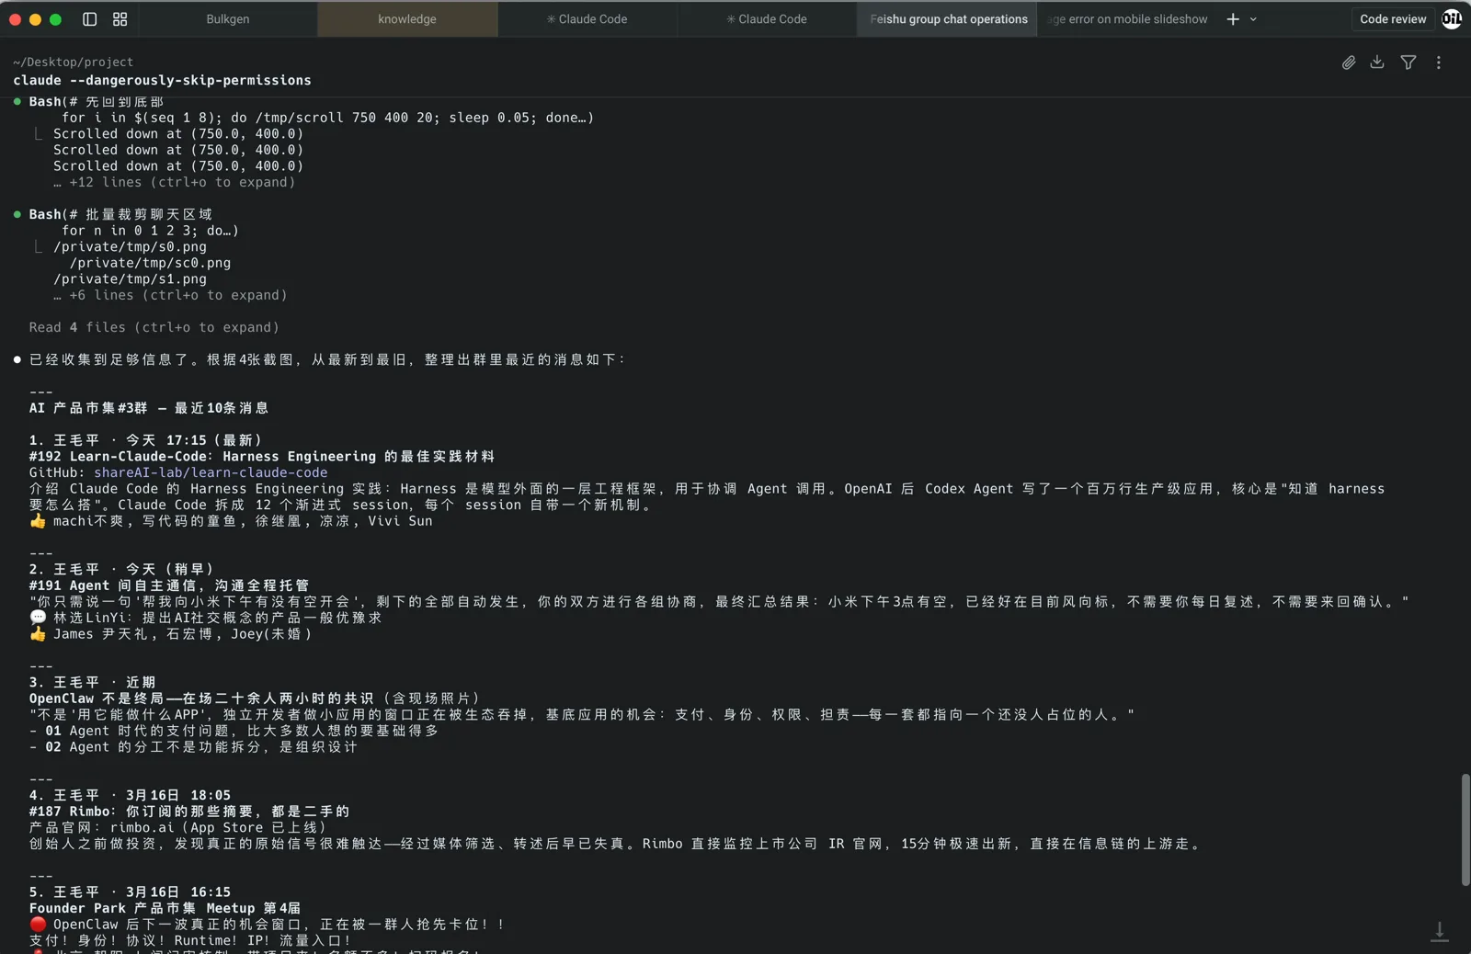Click the download session icon
Viewport: 1471px width, 954px height.
point(1377,62)
